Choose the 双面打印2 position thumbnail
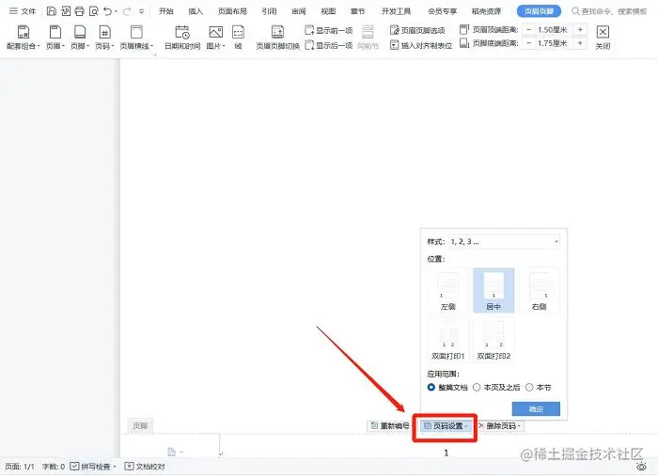 coord(493,340)
